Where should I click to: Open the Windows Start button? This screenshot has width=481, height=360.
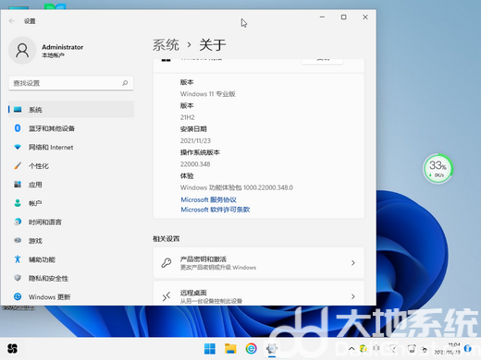point(210,349)
